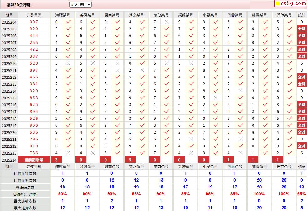Click the 周南杀号 top column header

[x=112, y=15]
